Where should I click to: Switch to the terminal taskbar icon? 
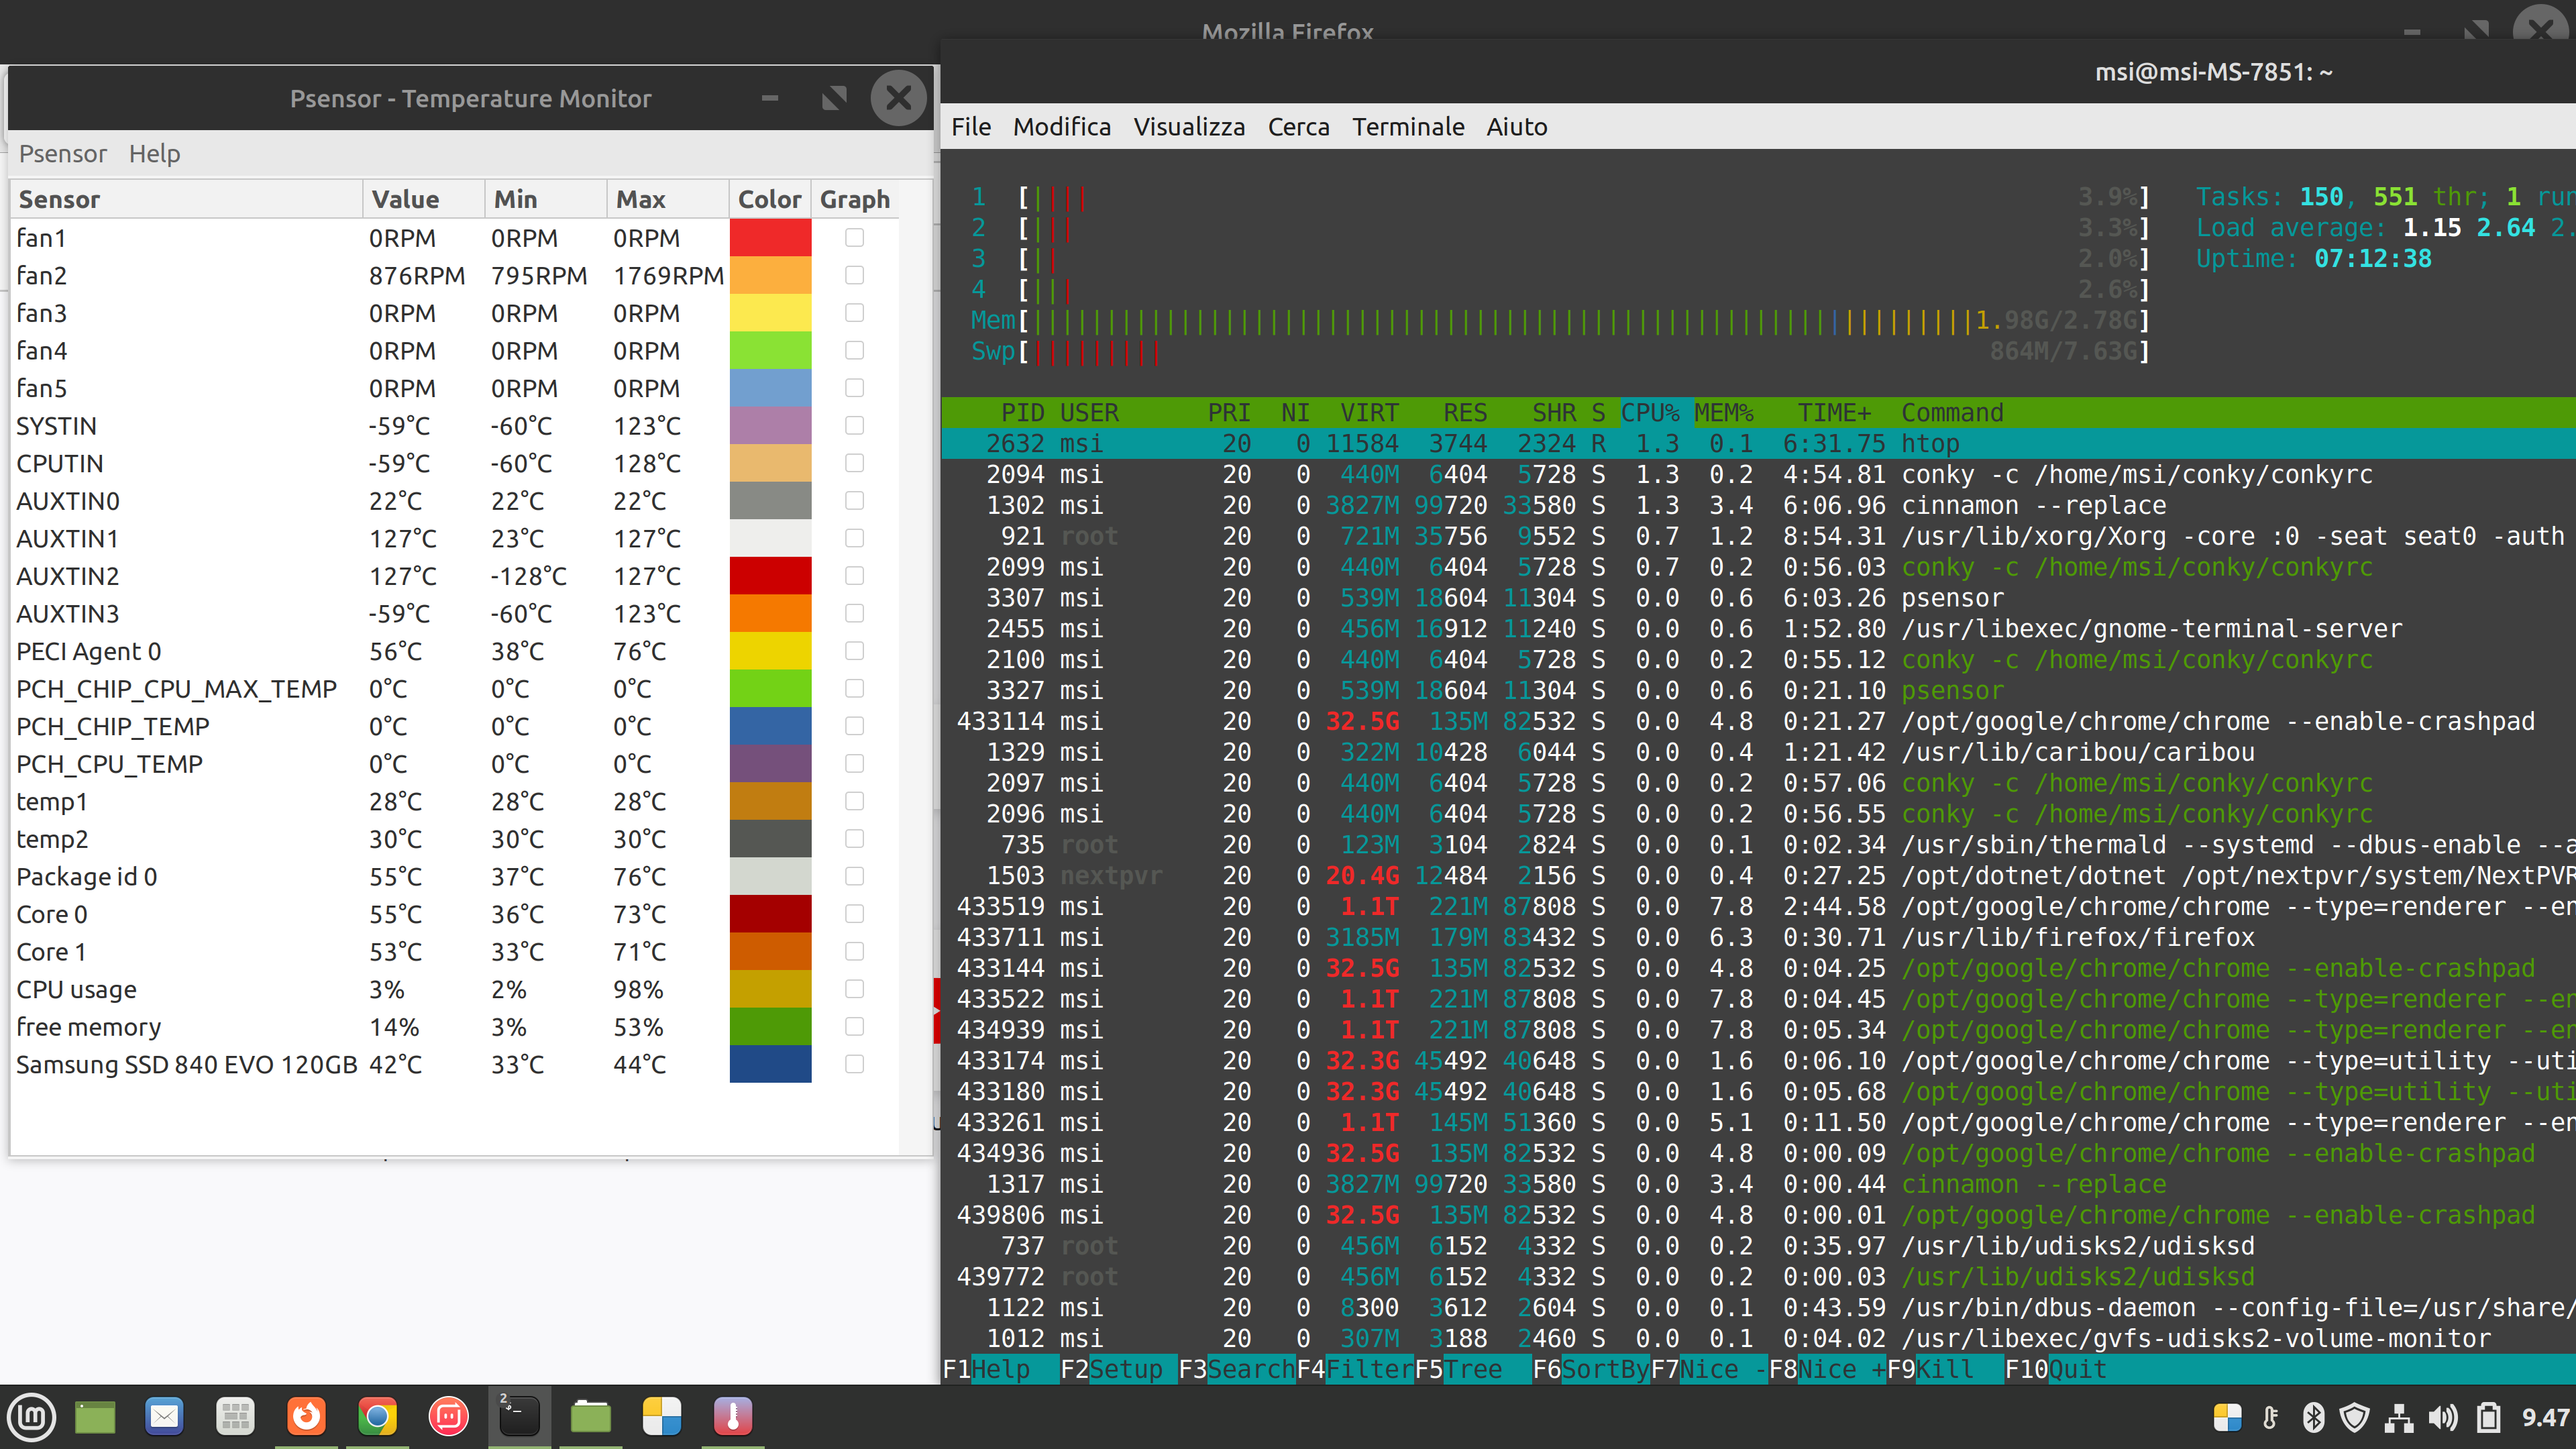click(519, 1417)
